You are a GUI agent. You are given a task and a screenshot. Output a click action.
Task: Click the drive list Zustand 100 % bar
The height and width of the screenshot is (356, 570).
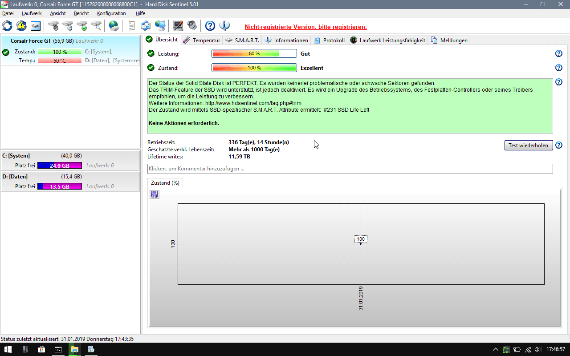click(60, 52)
